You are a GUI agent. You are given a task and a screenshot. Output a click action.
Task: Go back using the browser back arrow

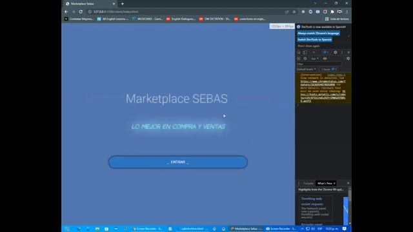66,12
